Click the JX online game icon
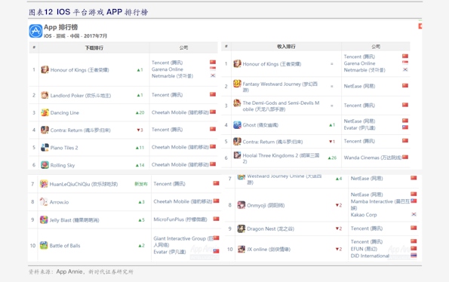Image resolution: width=449 pixels, height=282 pixels. point(241,249)
